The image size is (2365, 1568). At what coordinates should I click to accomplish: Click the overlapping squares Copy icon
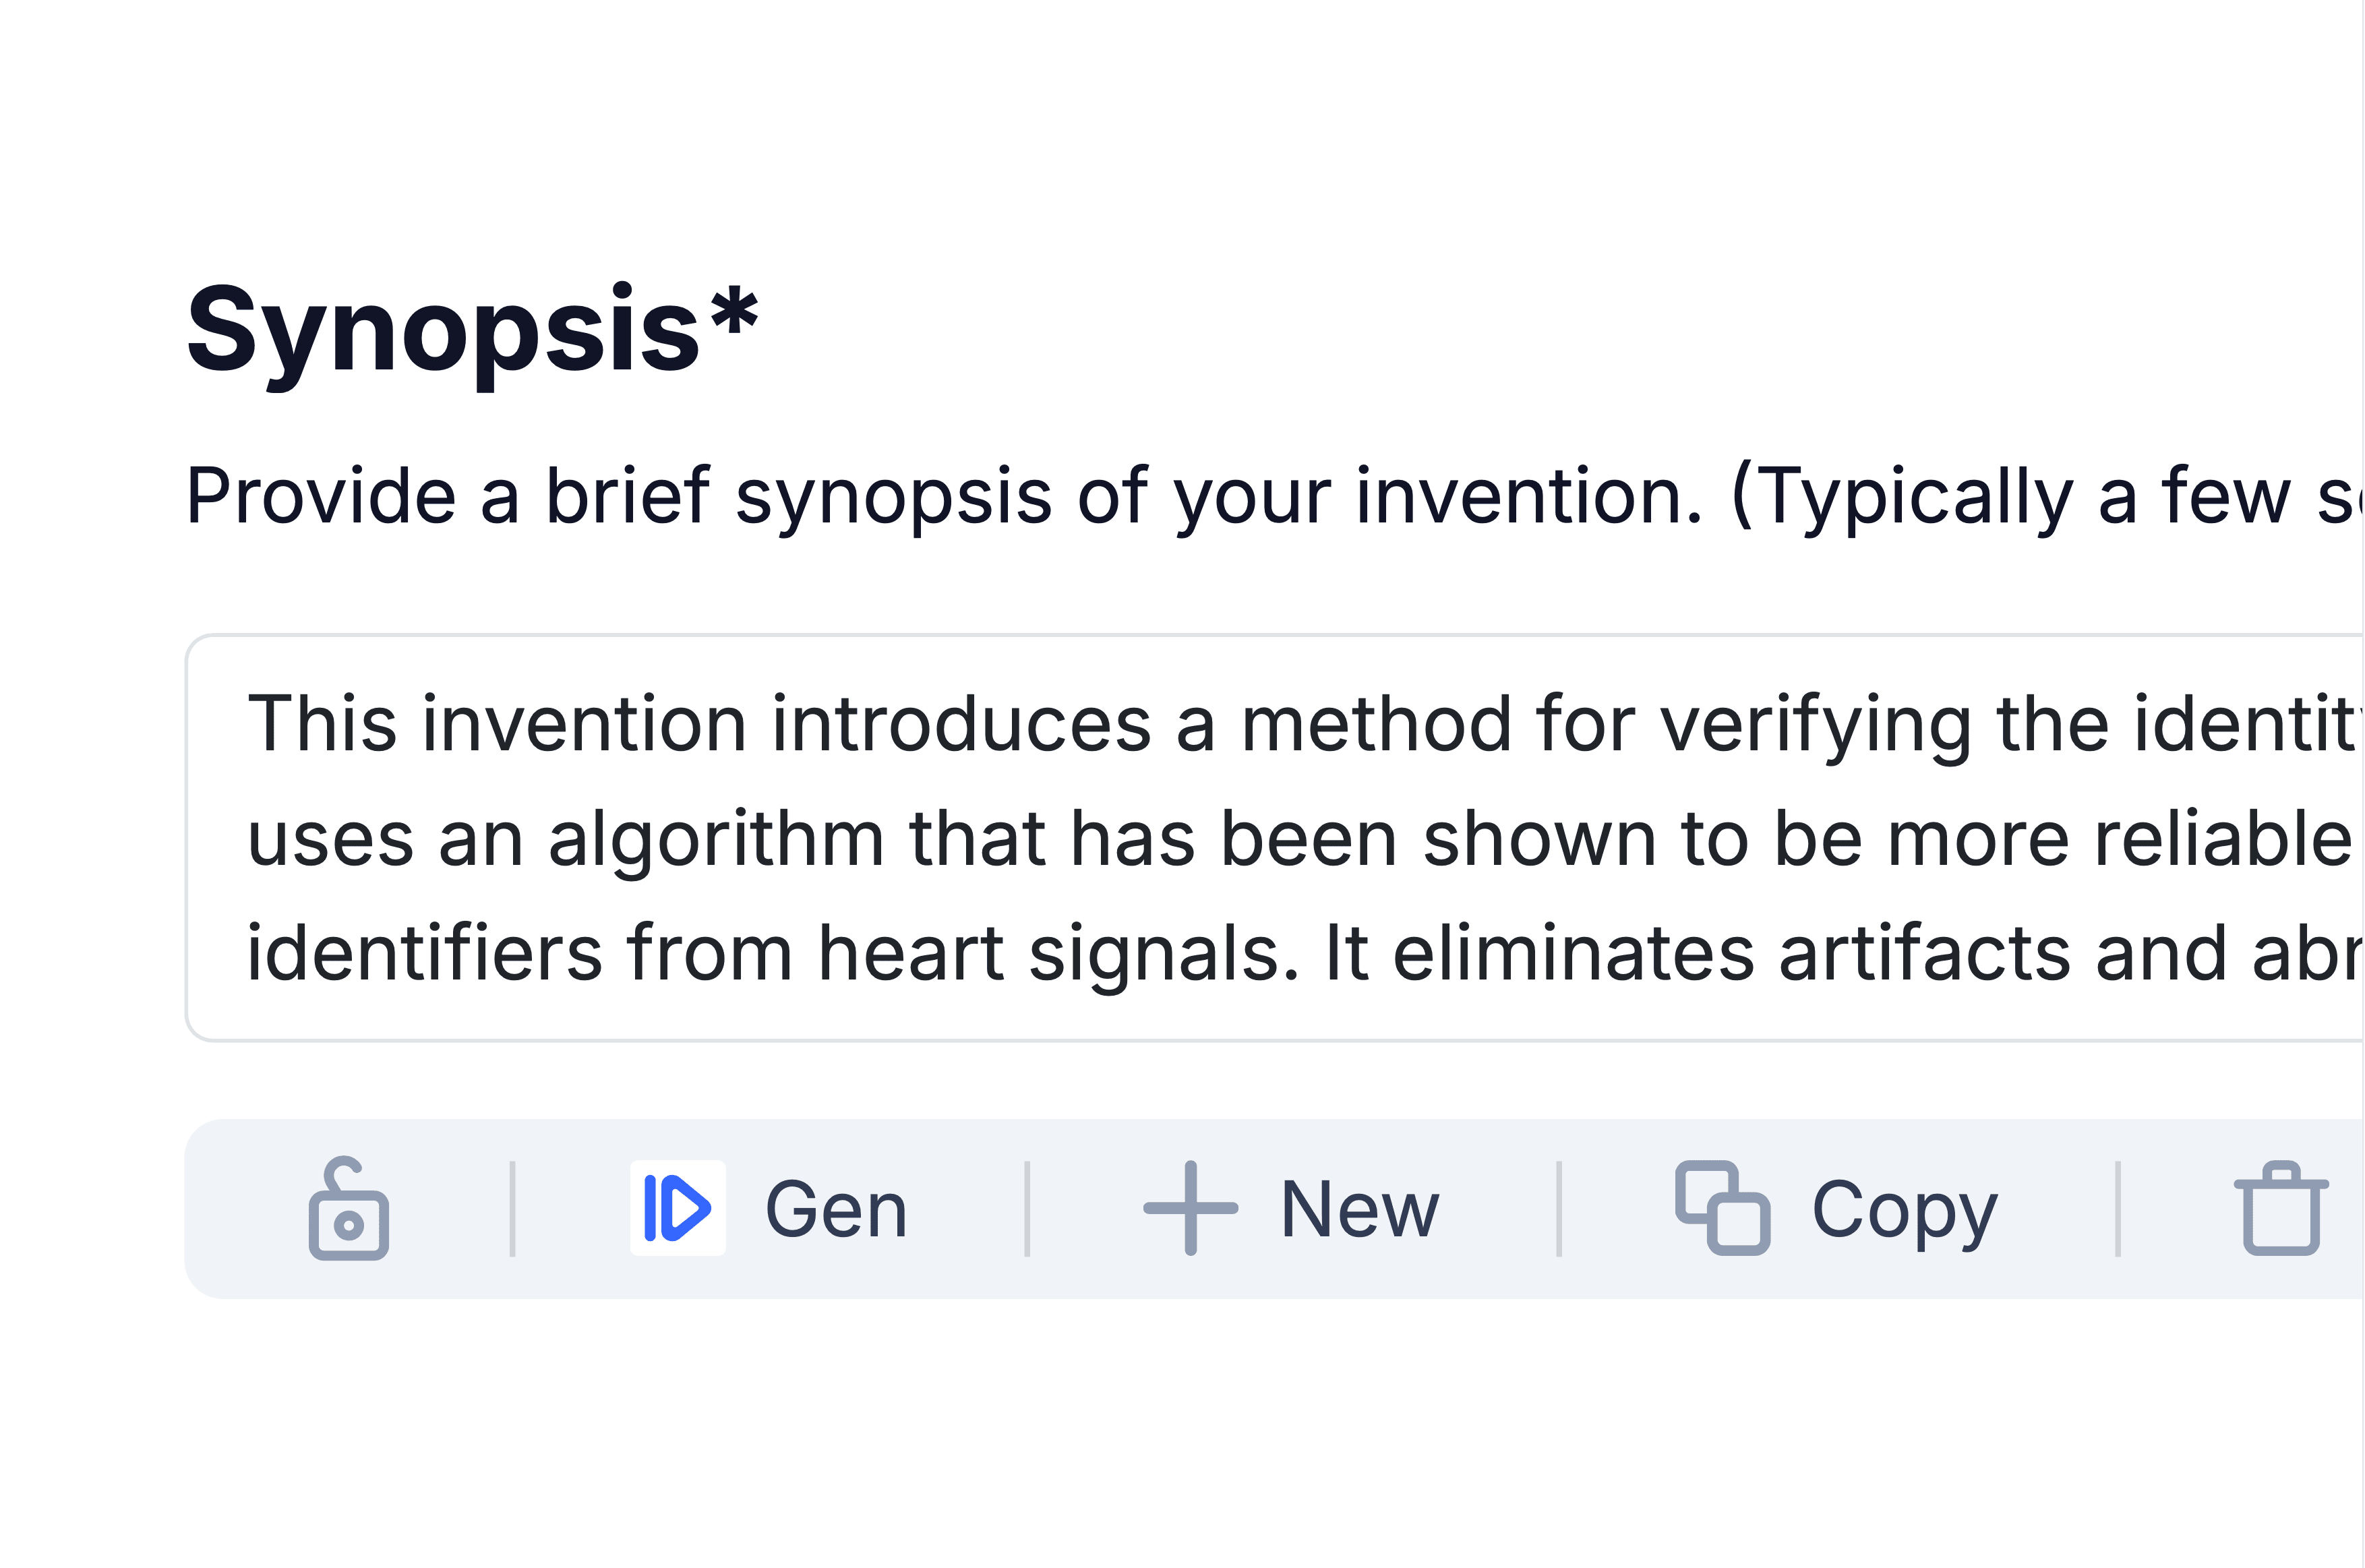coord(1723,1208)
